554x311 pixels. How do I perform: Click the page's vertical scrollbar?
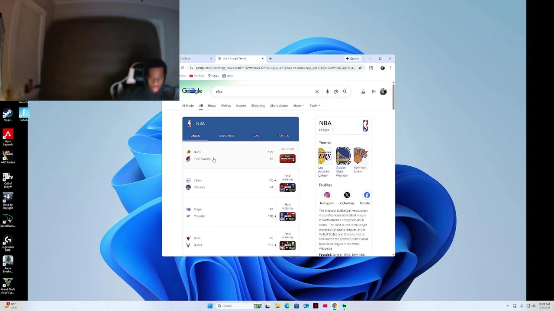click(393, 98)
